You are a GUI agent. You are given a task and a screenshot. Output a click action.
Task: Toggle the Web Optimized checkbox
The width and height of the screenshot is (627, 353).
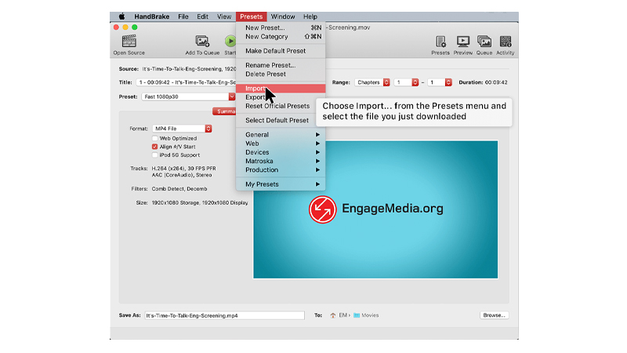click(154, 139)
